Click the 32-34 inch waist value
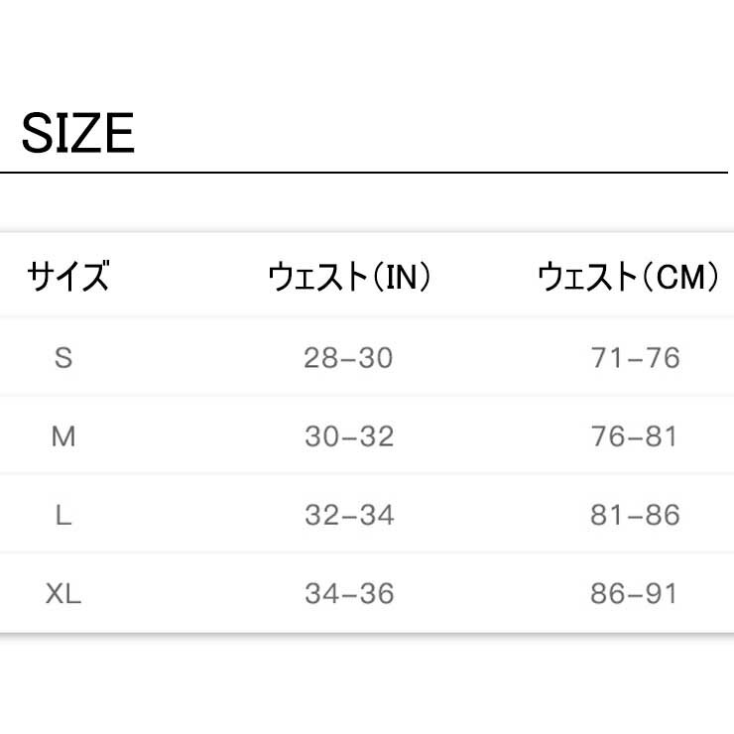734x734 pixels. click(349, 516)
